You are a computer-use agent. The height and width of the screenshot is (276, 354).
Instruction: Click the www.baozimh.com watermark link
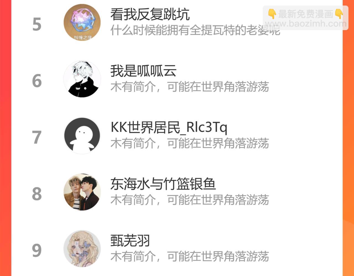pos(306,24)
